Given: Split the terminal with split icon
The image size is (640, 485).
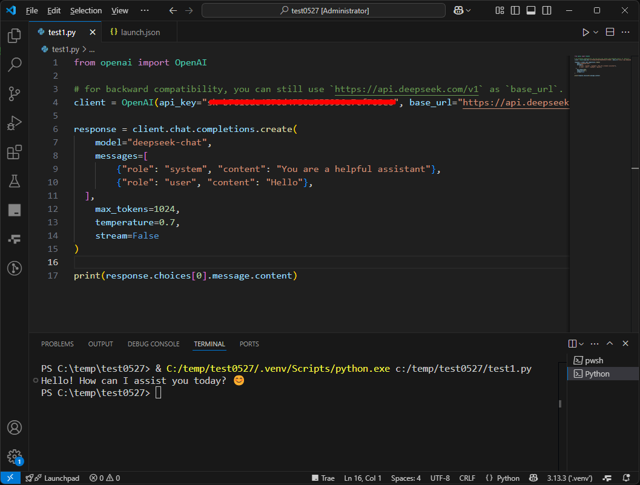Looking at the screenshot, I should 572,344.
